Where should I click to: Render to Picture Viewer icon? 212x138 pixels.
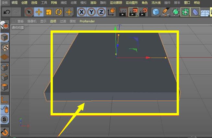tap(133, 12)
